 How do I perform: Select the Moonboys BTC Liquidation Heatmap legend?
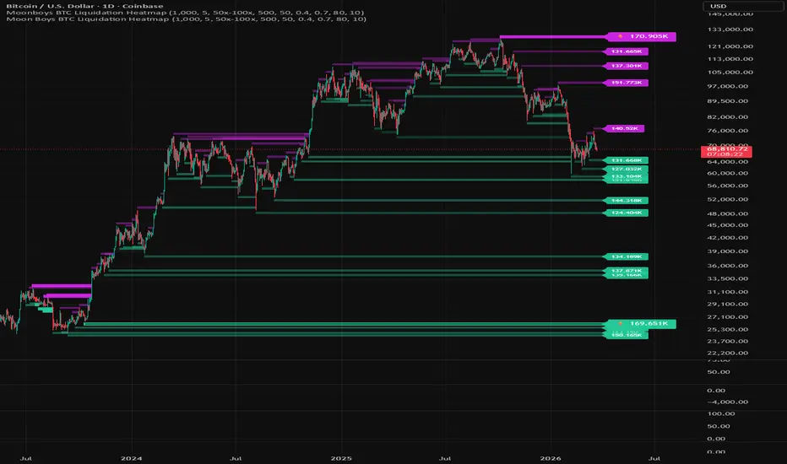[x=185, y=13]
